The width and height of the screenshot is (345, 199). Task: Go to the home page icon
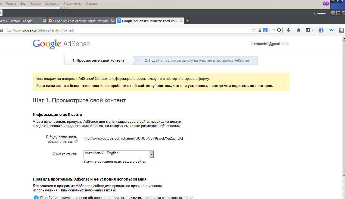click(x=298, y=30)
